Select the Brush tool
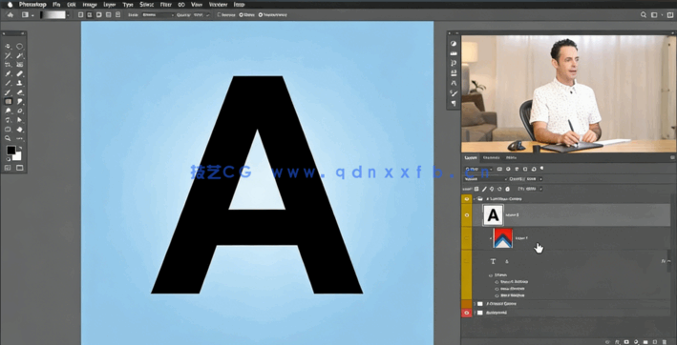This screenshot has width=677, height=345. [8, 83]
